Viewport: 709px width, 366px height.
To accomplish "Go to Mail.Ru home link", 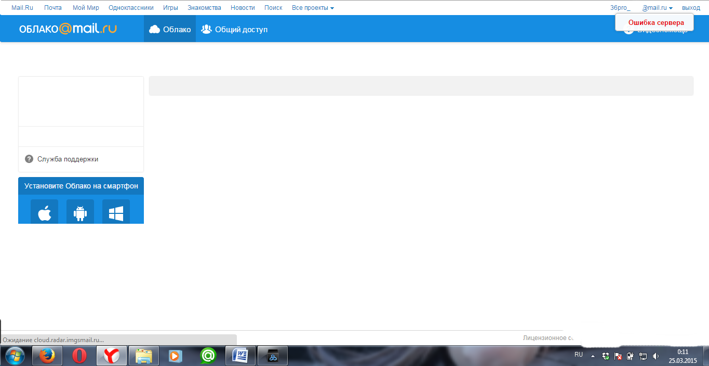I will (x=22, y=8).
